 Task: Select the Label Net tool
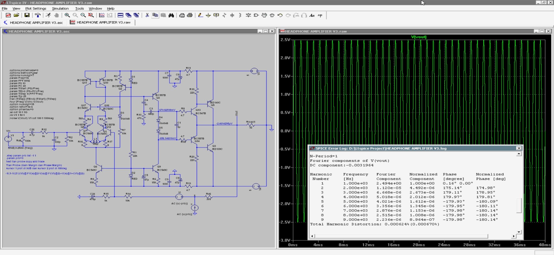click(x=216, y=15)
